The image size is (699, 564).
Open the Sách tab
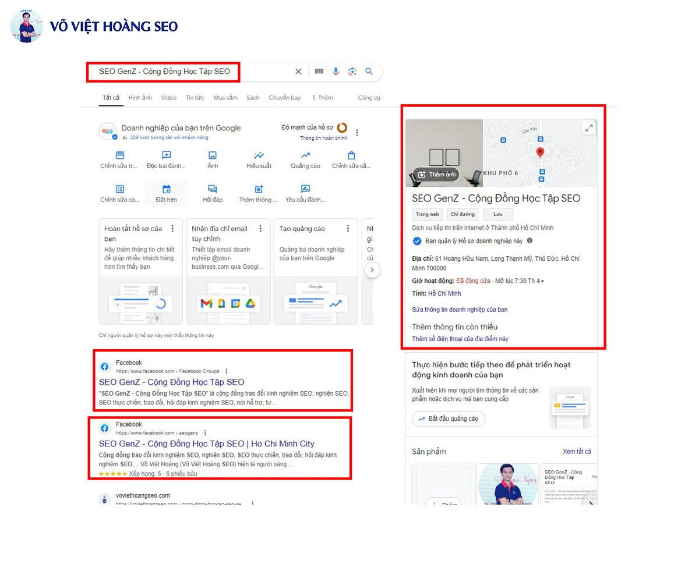(x=253, y=98)
